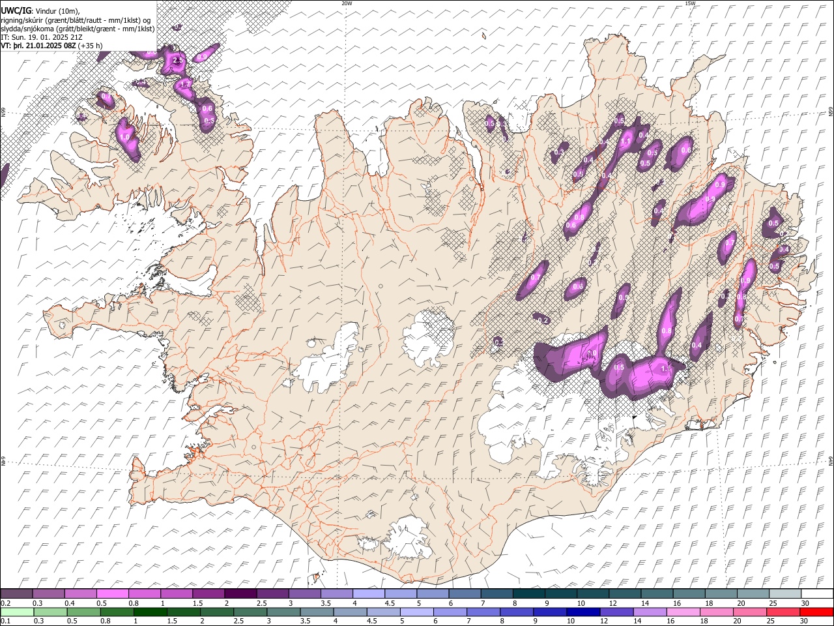
Task: Click the 20W longitude label on the top edge
Action: pyautogui.click(x=347, y=3)
